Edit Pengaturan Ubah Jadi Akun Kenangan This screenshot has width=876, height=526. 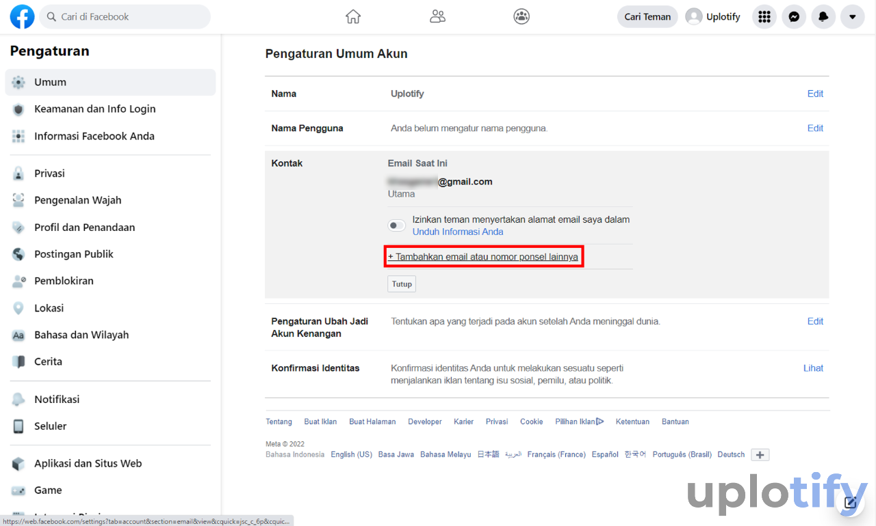815,321
